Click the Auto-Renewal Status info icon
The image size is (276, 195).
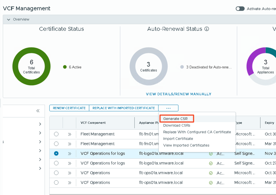[x=206, y=29]
